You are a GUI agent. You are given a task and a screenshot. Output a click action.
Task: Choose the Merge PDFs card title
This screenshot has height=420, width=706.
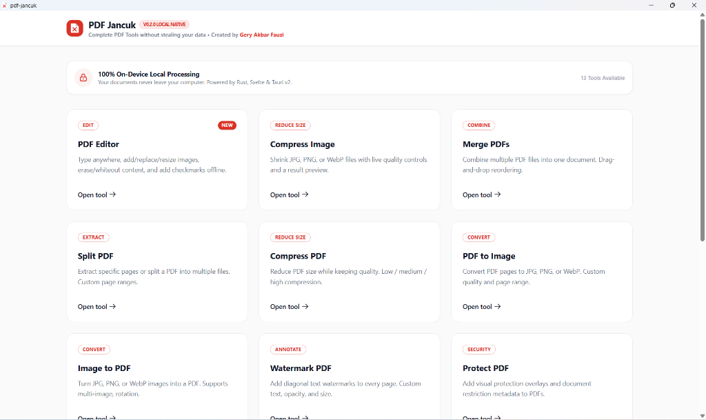coord(486,144)
